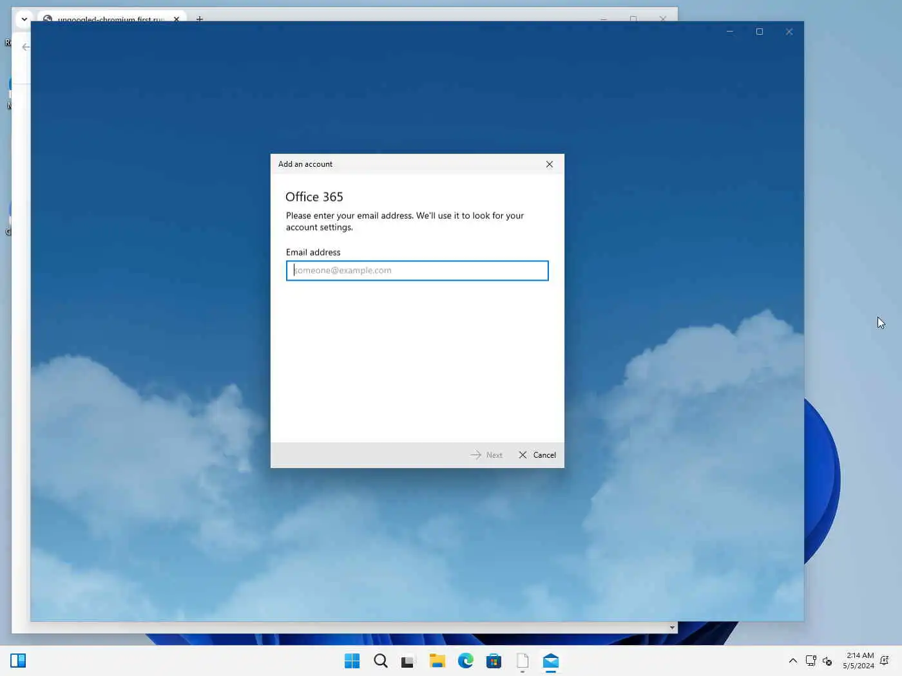This screenshot has height=676, width=902.
Task: Select the blank document taskbar icon
Action: (x=523, y=661)
